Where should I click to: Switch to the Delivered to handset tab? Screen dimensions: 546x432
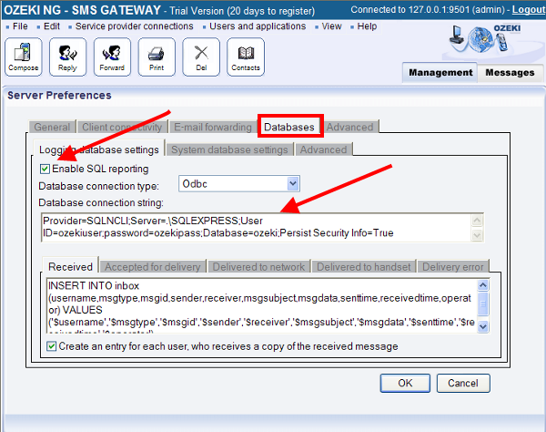364,267
